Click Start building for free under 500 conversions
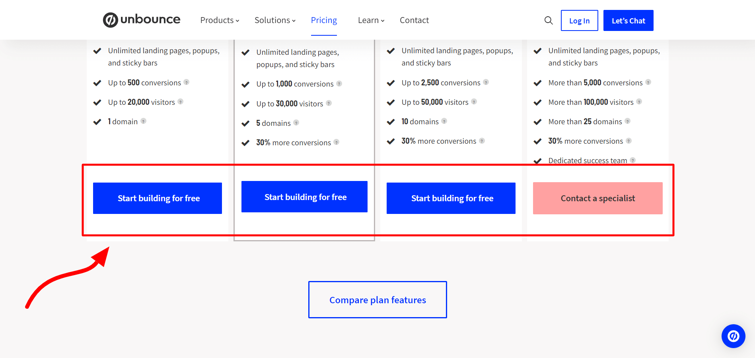This screenshot has width=755, height=358. pyautogui.click(x=158, y=198)
